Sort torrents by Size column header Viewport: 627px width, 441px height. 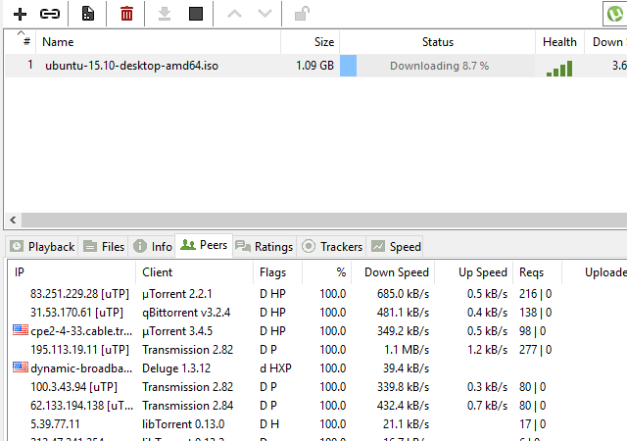311,41
